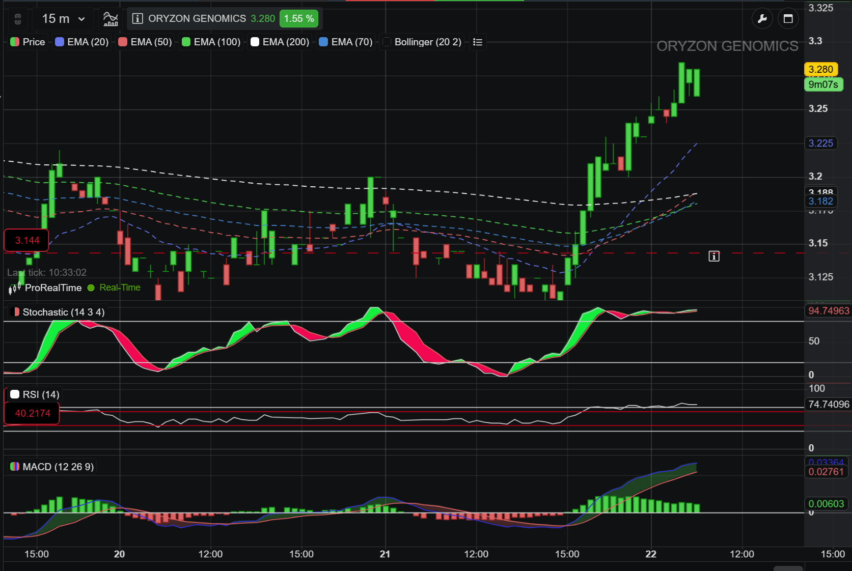Open chart settings wrench icon
Image resolution: width=852 pixels, height=571 pixels.
pos(762,19)
